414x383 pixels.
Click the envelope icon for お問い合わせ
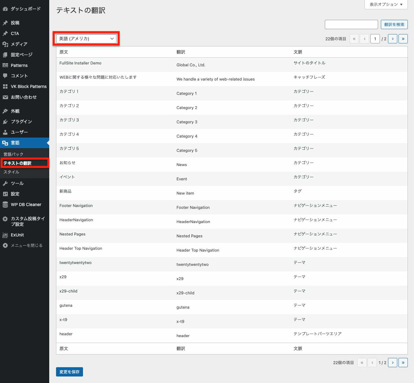coord(5,97)
